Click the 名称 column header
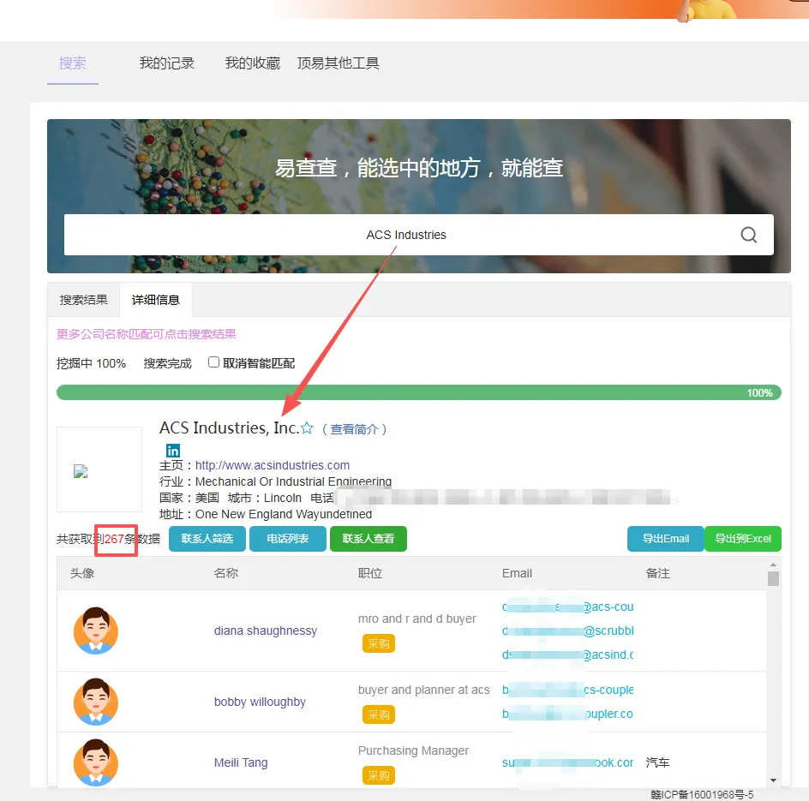Image resolution: width=809 pixels, height=801 pixels. (226, 573)
